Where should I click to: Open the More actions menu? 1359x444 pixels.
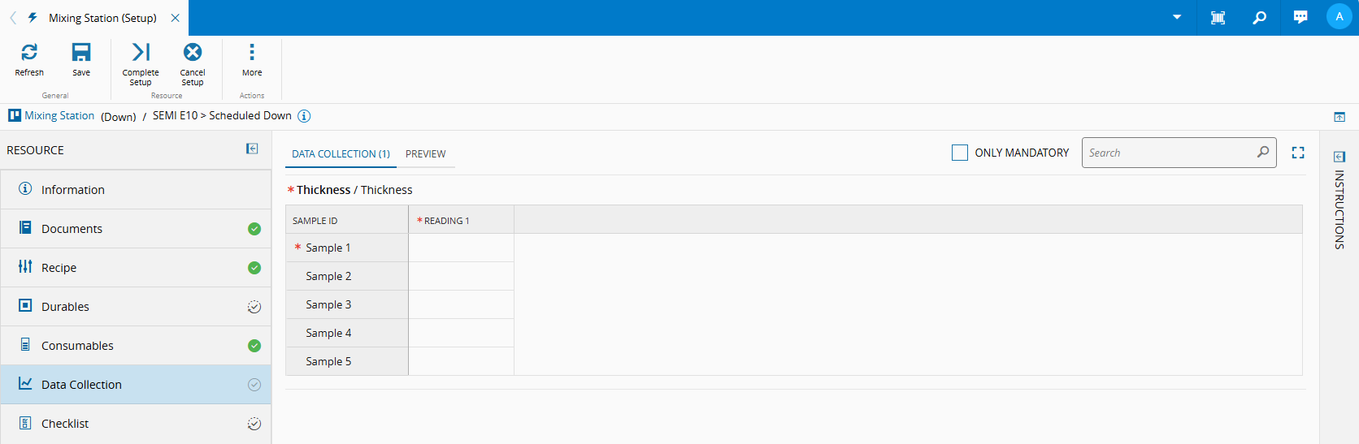252,53
